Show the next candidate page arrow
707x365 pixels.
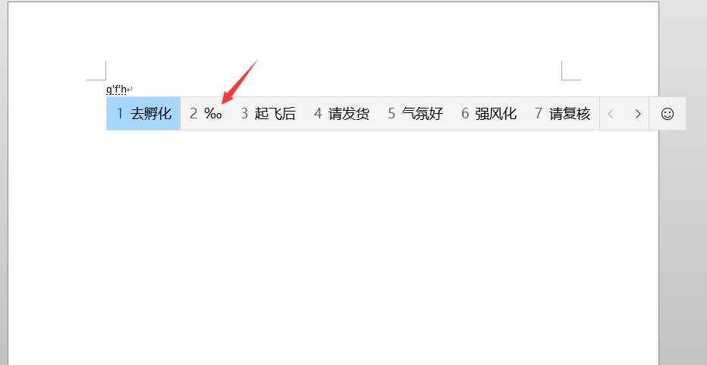pyautogui.click(x=637, y=114)
